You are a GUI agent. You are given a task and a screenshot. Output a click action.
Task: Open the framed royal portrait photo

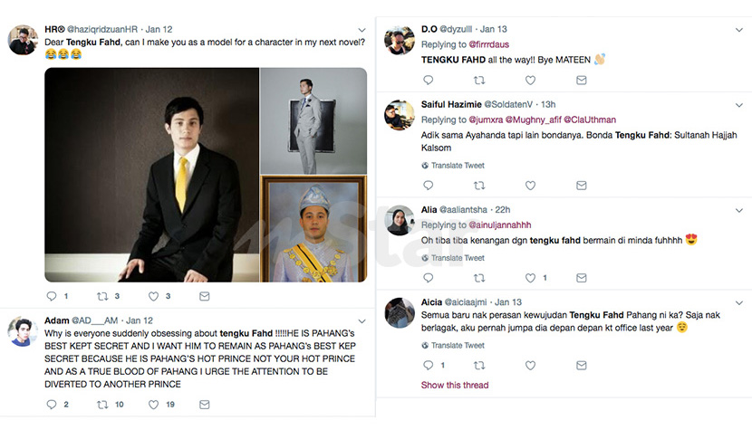tap(313, 229)
